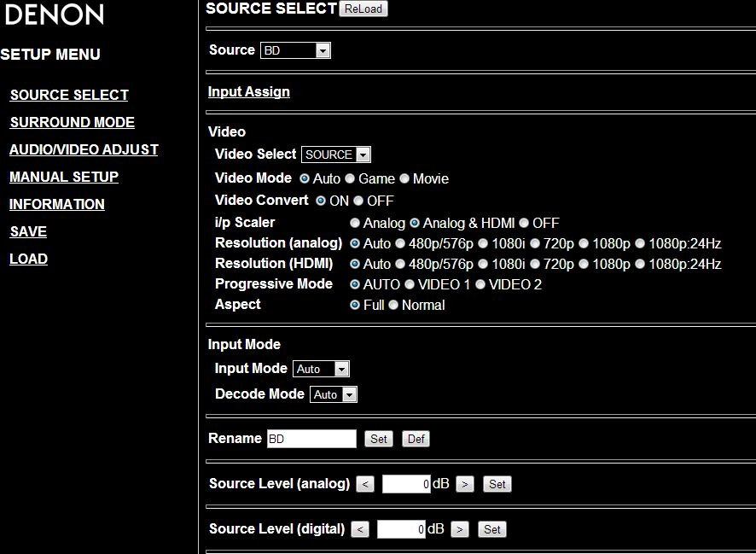The width and height of the screenshot is (756, 554).
Task: Turn Video Convert ON
Action: tap(321, 201)
